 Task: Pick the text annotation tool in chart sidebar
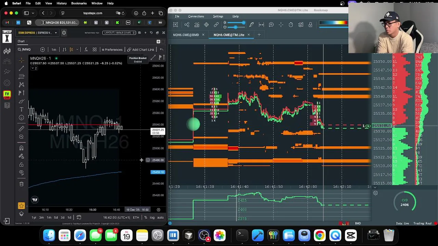tap(21, 109)
